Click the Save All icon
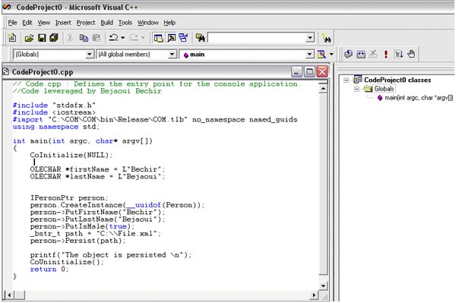The image size is (456, 303). pos(54,38)
